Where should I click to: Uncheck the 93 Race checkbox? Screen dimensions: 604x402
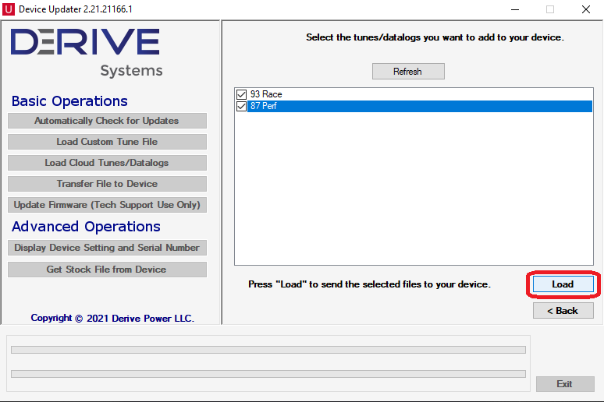(x=242, y=94)
